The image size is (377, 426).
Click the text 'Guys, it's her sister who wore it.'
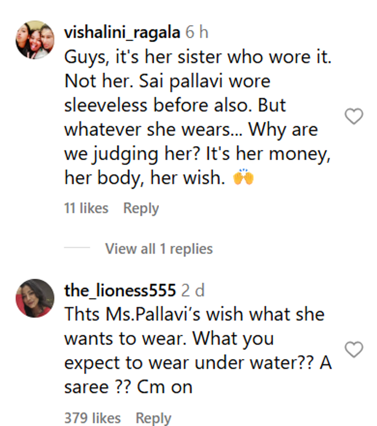pos(197,57)
